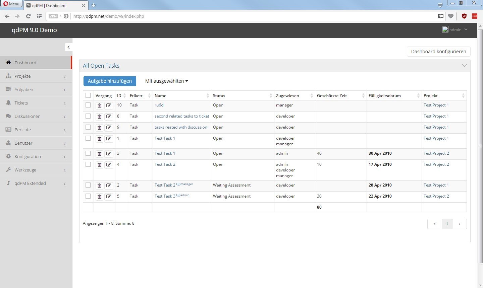This screenshot has height=288, width=483.
Task: Sort table by Status column
Action: click(243, 96)
